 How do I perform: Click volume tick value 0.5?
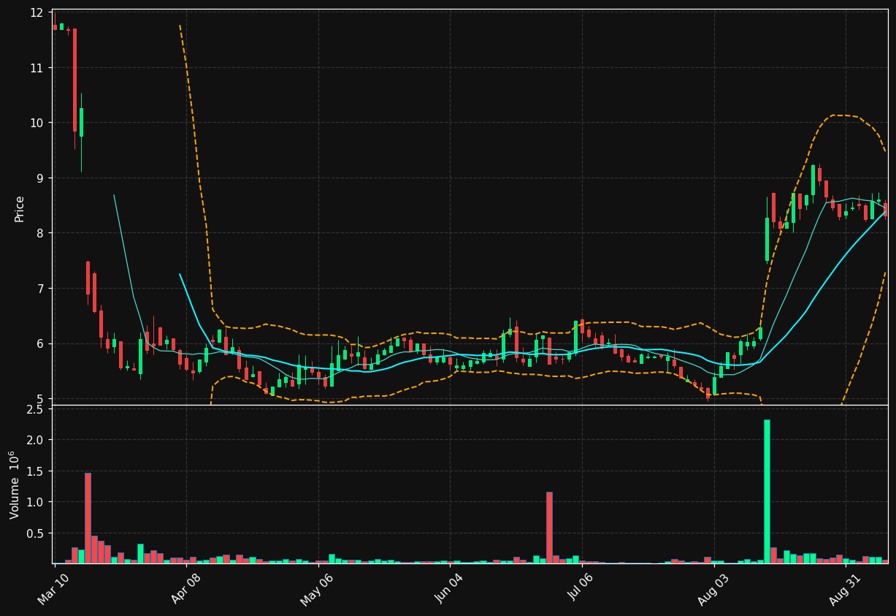click(35, 533)
